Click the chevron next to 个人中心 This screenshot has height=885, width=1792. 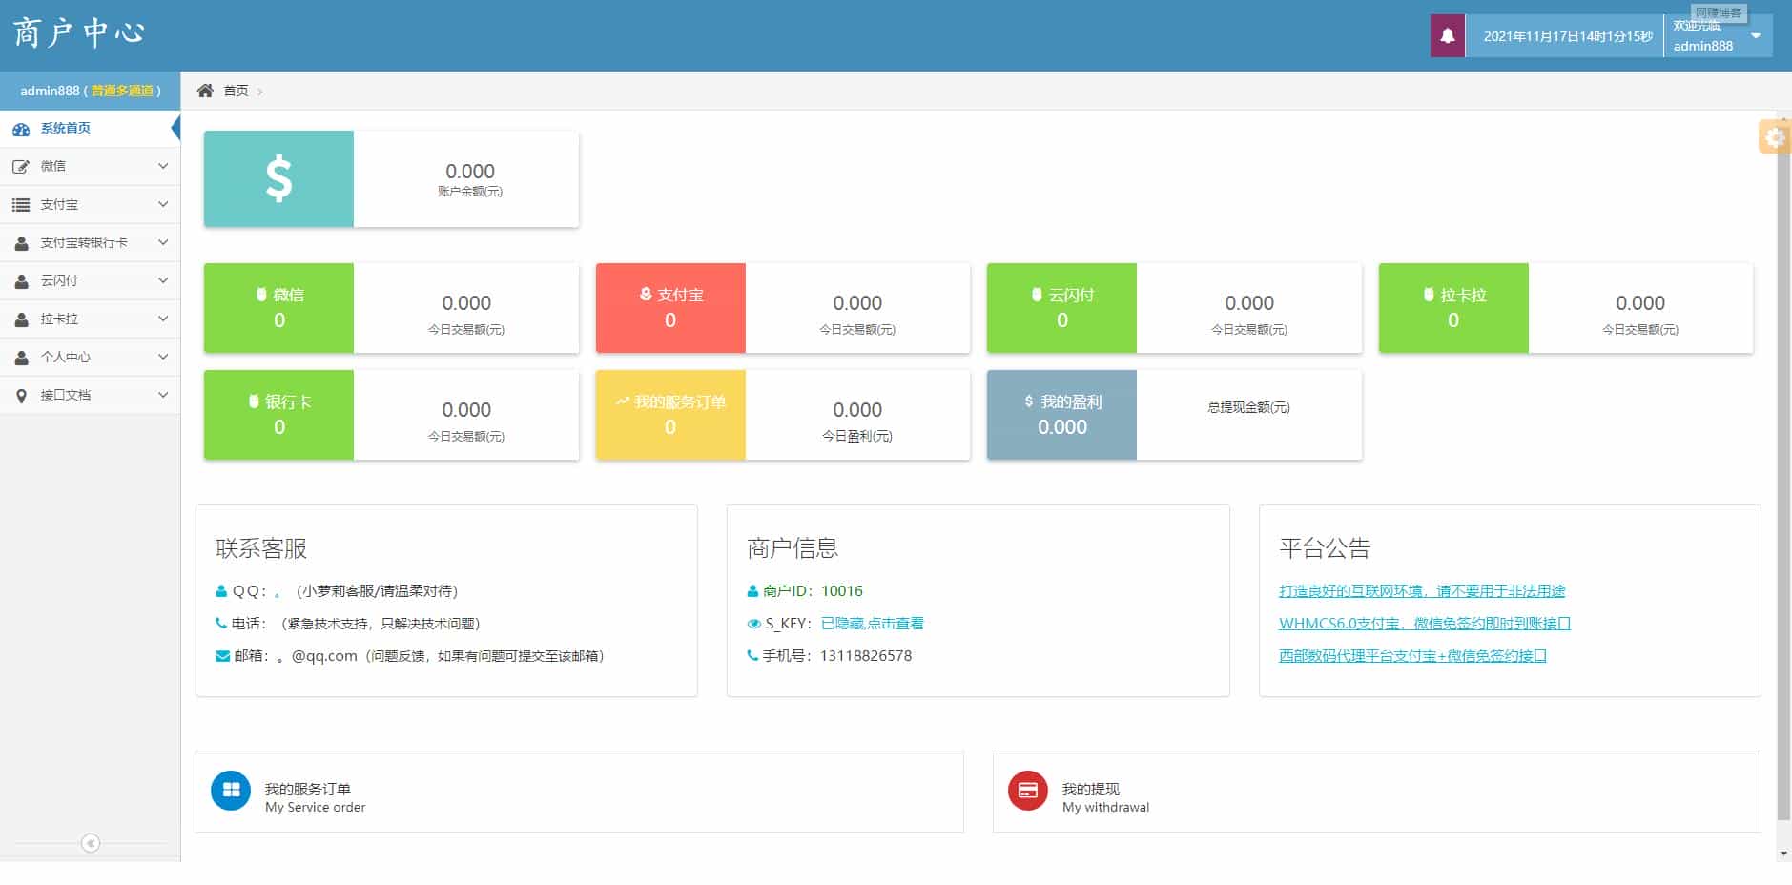[x=163, y=357]
